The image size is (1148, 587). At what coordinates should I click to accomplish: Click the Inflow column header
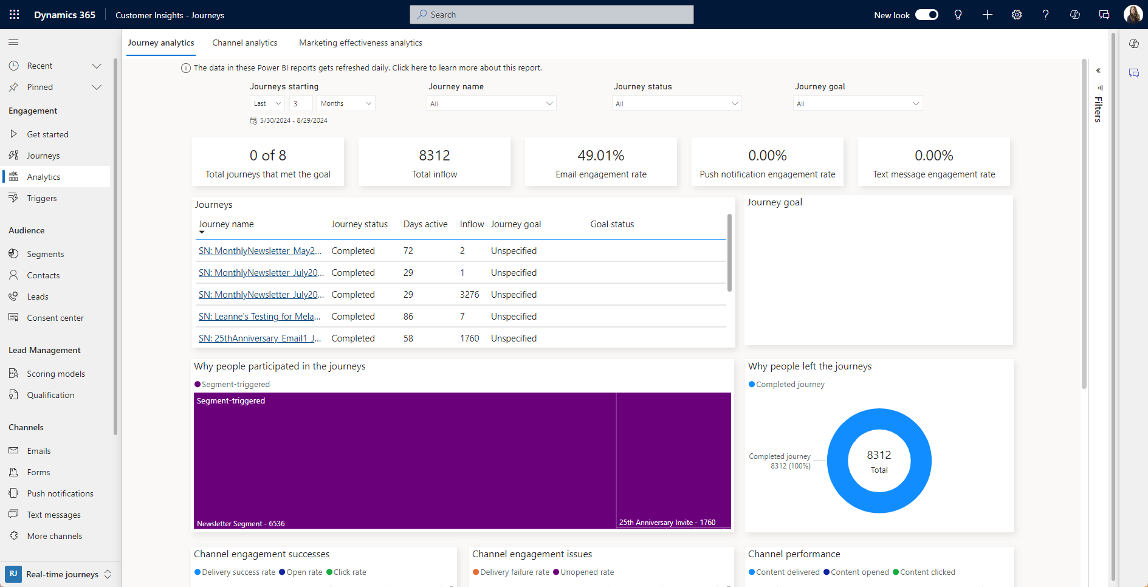click(472, 224)
